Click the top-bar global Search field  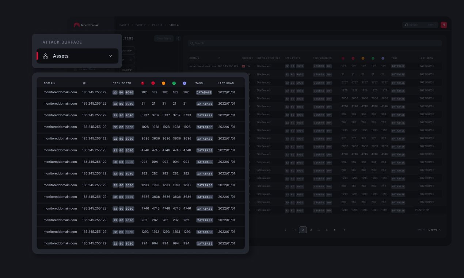coord(420,25)
